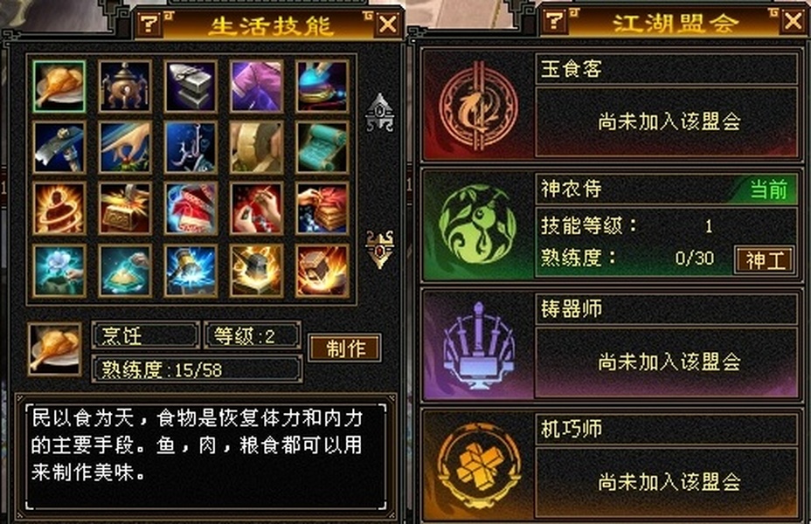Select the fishing hook skill icon
Screen dimensions: 811x524
coord(191,148)
